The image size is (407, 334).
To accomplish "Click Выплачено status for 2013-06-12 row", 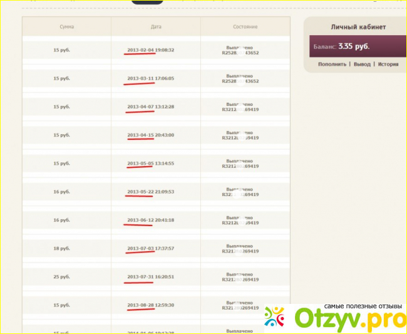I will pos(239,217).
